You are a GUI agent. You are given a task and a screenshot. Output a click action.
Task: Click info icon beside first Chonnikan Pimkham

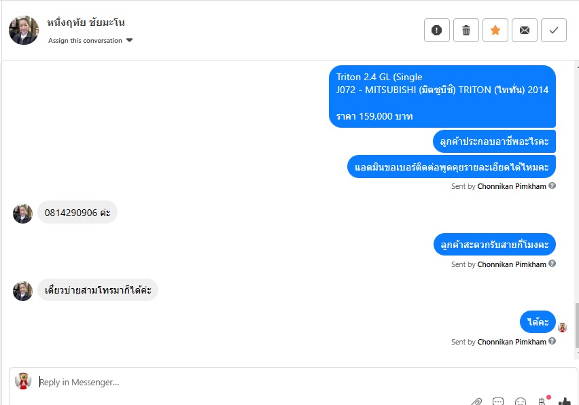point(552,186)
